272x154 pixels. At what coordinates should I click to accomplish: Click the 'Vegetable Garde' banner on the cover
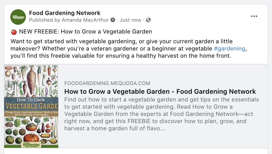31,106
